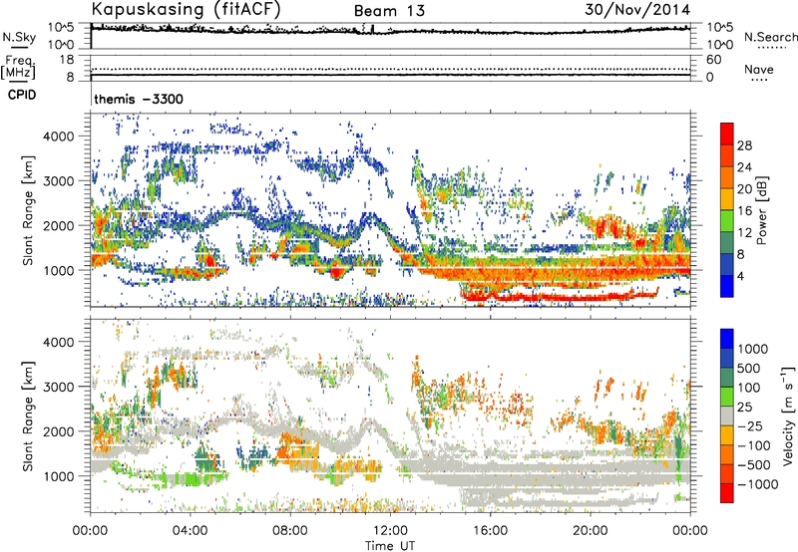This screenshot has height=552, width=798.
Task: Click the date '30/Nov/2014'
Action: (637, 9)
